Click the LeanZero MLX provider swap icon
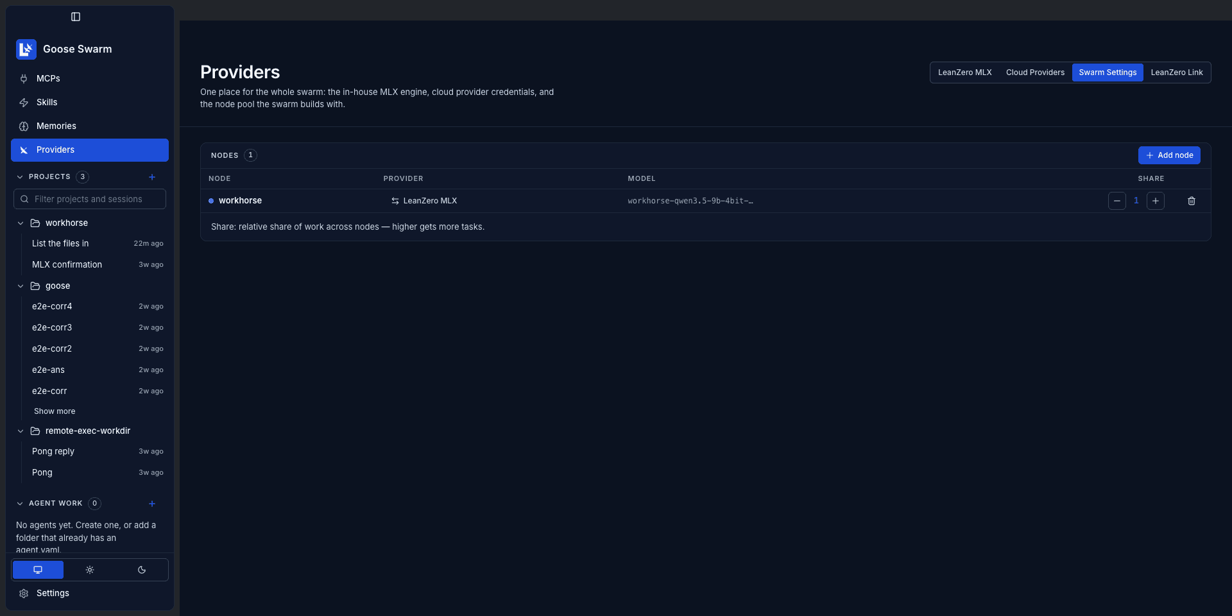1232x616 pixels. [395, 201]
